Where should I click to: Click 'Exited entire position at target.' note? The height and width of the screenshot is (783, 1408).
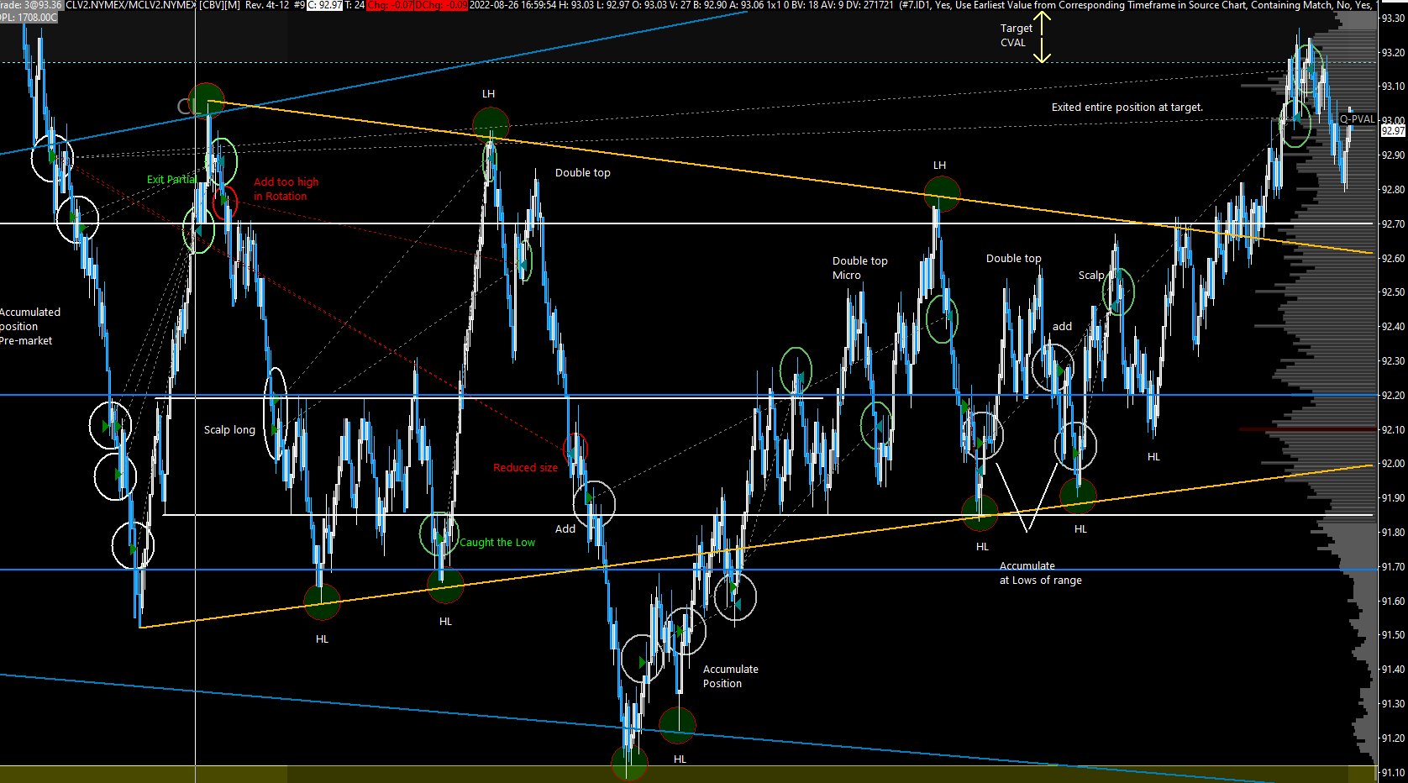[x=1127, y=108]
